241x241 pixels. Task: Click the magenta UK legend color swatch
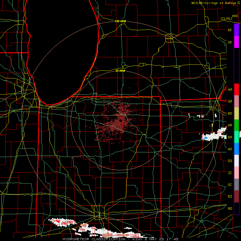(x=236, y=42)
